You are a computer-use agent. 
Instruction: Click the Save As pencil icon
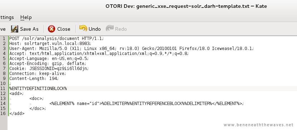click(14, 29)
